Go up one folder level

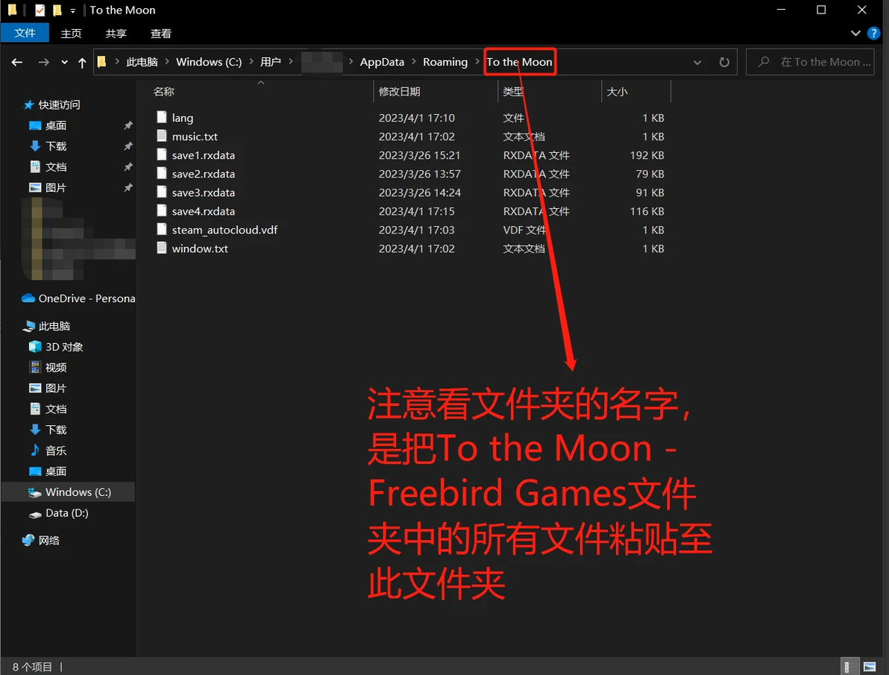[x=82, y=63]
